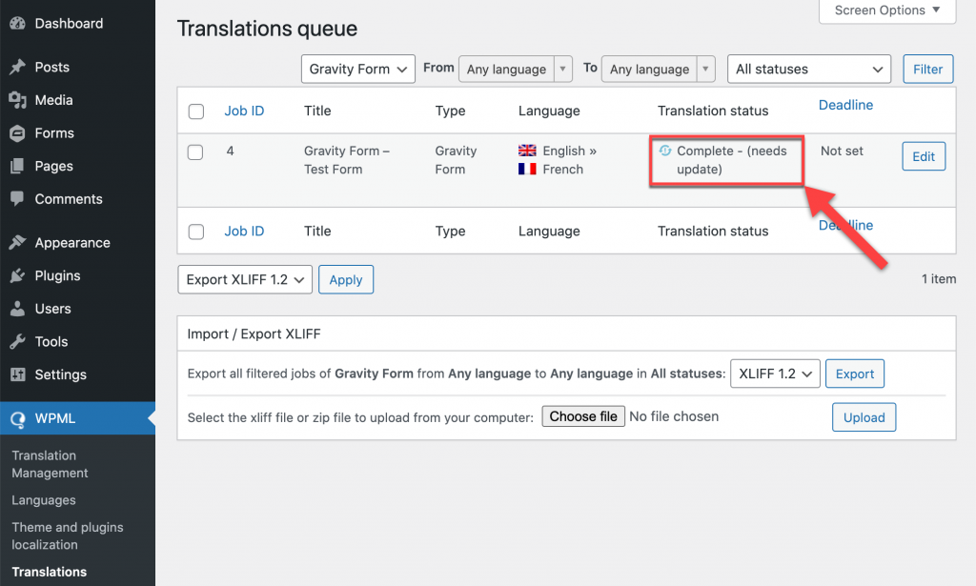Click the '1 item' count text
The image size is (976, 586).
click(x=939, y=278)
